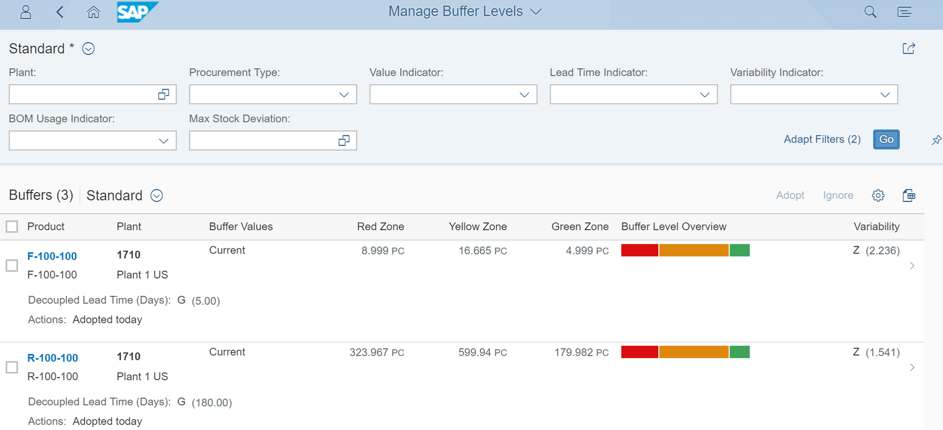Open the filter variant Standard * dropdown

(88, 49)
